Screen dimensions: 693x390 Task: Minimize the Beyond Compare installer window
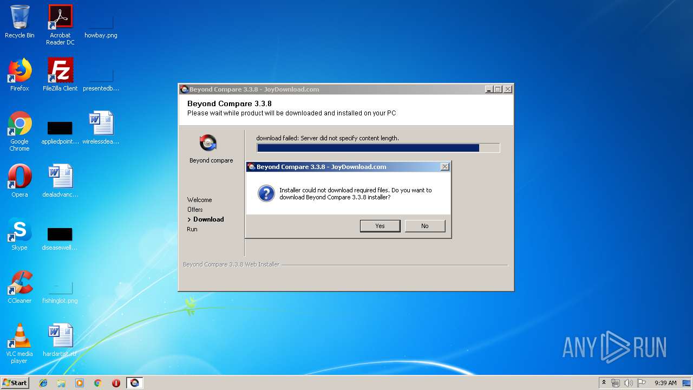[489, 89]
